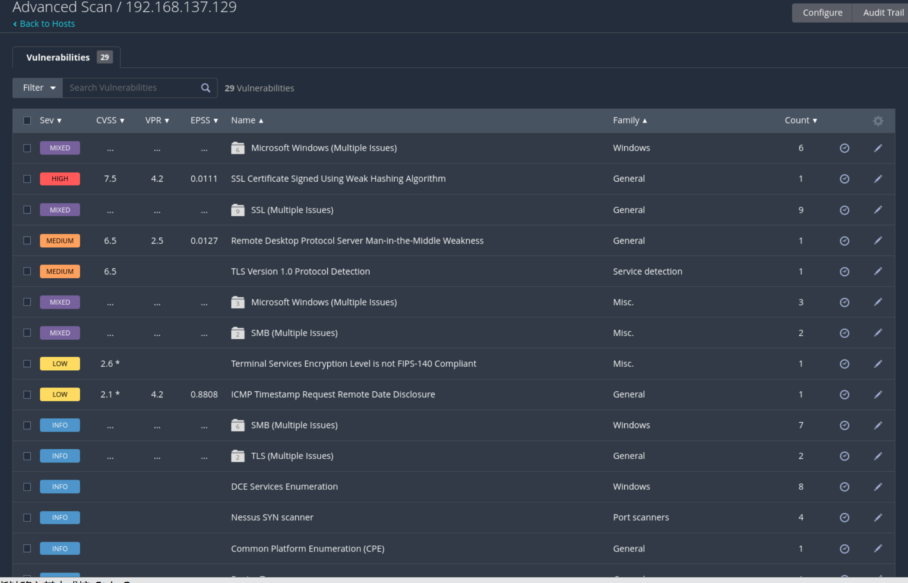Click the HIGH severity badge
The width and height of the screenshot is (908, 583).
point(60,179)
